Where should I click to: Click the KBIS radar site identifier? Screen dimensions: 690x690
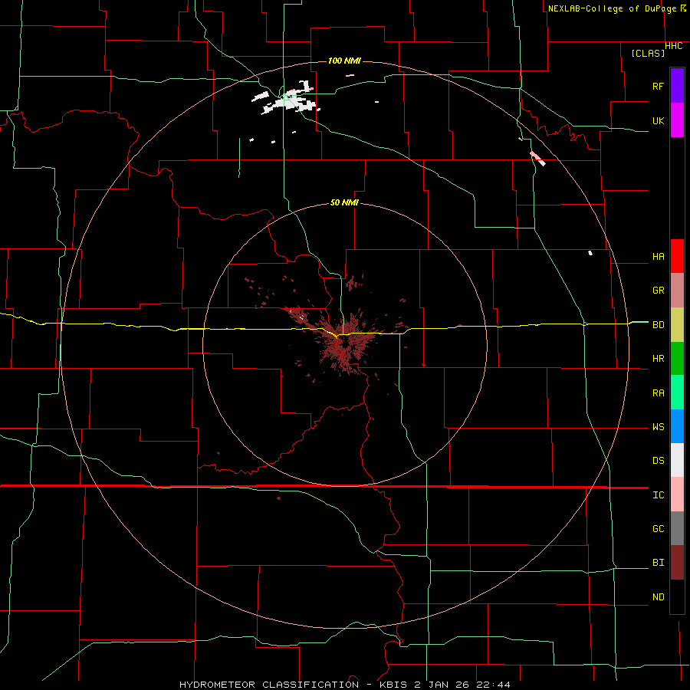pos(394,685)
